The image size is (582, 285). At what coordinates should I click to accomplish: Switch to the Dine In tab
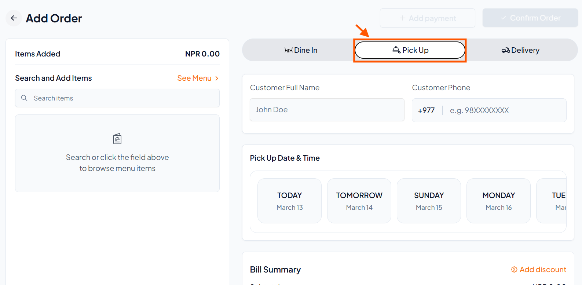[x=301, y=50]
